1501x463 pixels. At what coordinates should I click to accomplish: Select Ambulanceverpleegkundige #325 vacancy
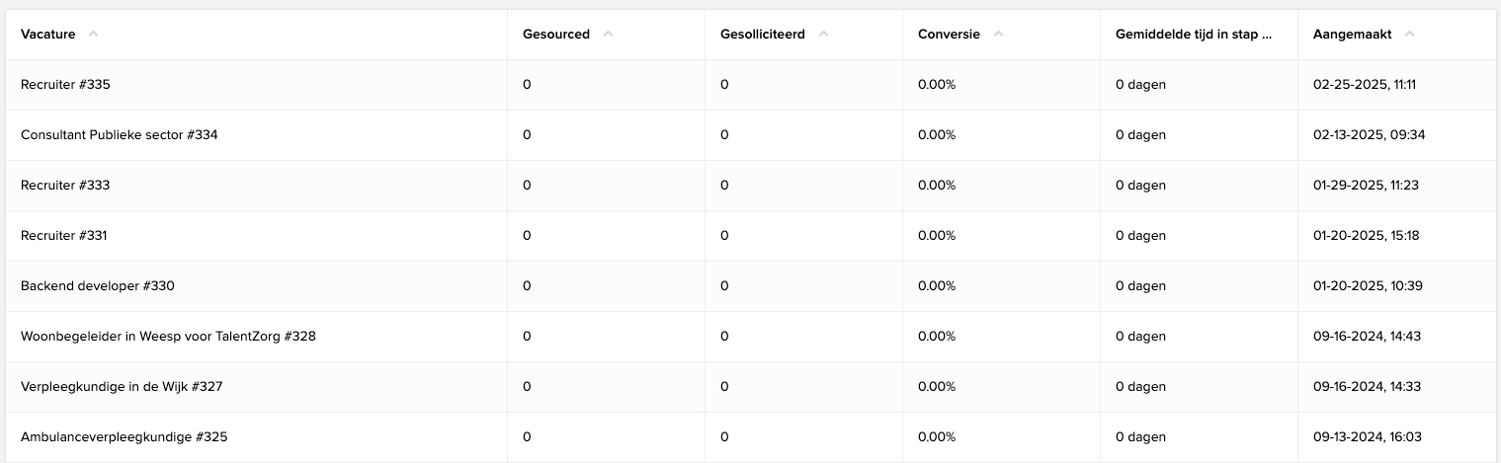coord(124,437)
